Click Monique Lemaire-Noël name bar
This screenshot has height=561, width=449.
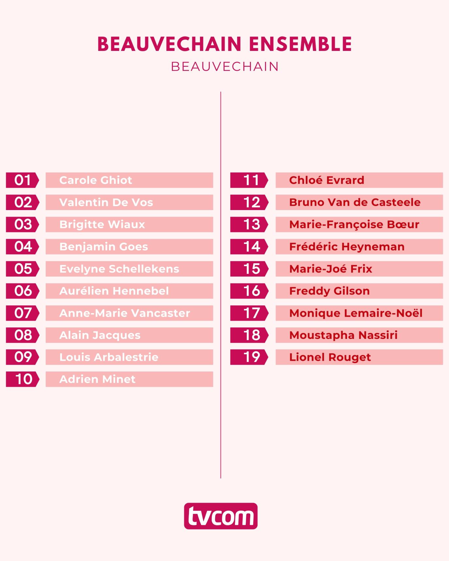(x=359, y=313)
